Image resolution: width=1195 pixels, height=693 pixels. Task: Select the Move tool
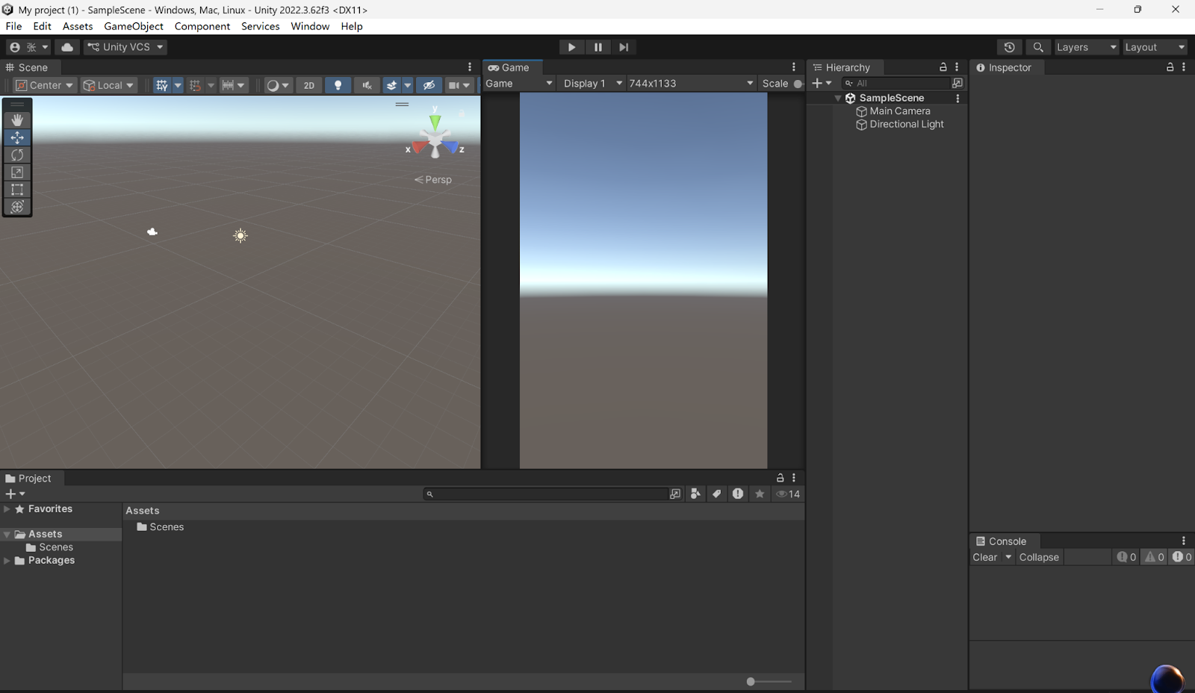(x=16, y=137)
